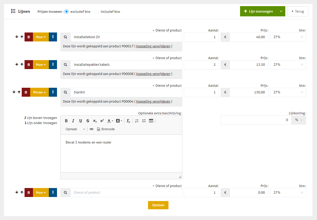Open search icon for Startkit product

point(65,92)
